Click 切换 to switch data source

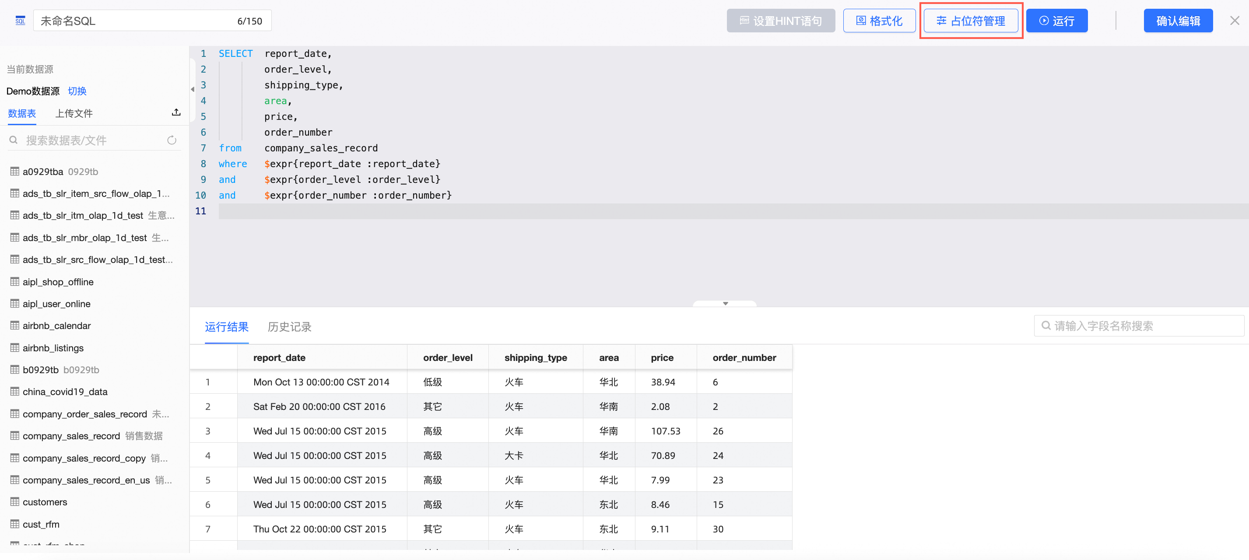click(x=77, y=91)
